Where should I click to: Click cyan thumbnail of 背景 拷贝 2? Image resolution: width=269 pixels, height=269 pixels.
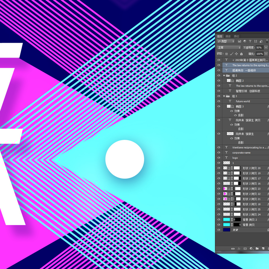[227, 220]
